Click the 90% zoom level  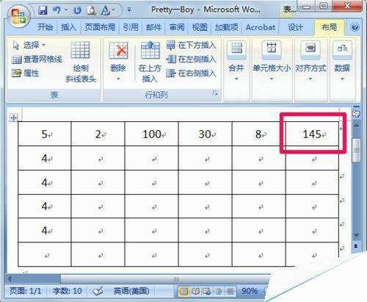tap(250, 291)
